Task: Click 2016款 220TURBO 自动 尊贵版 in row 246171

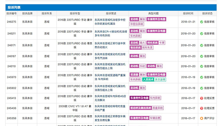Action: tap(75, 45)
